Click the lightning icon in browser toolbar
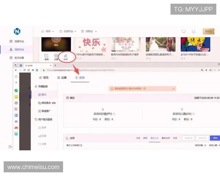This screenshot has height=176, width=220. 206,70
